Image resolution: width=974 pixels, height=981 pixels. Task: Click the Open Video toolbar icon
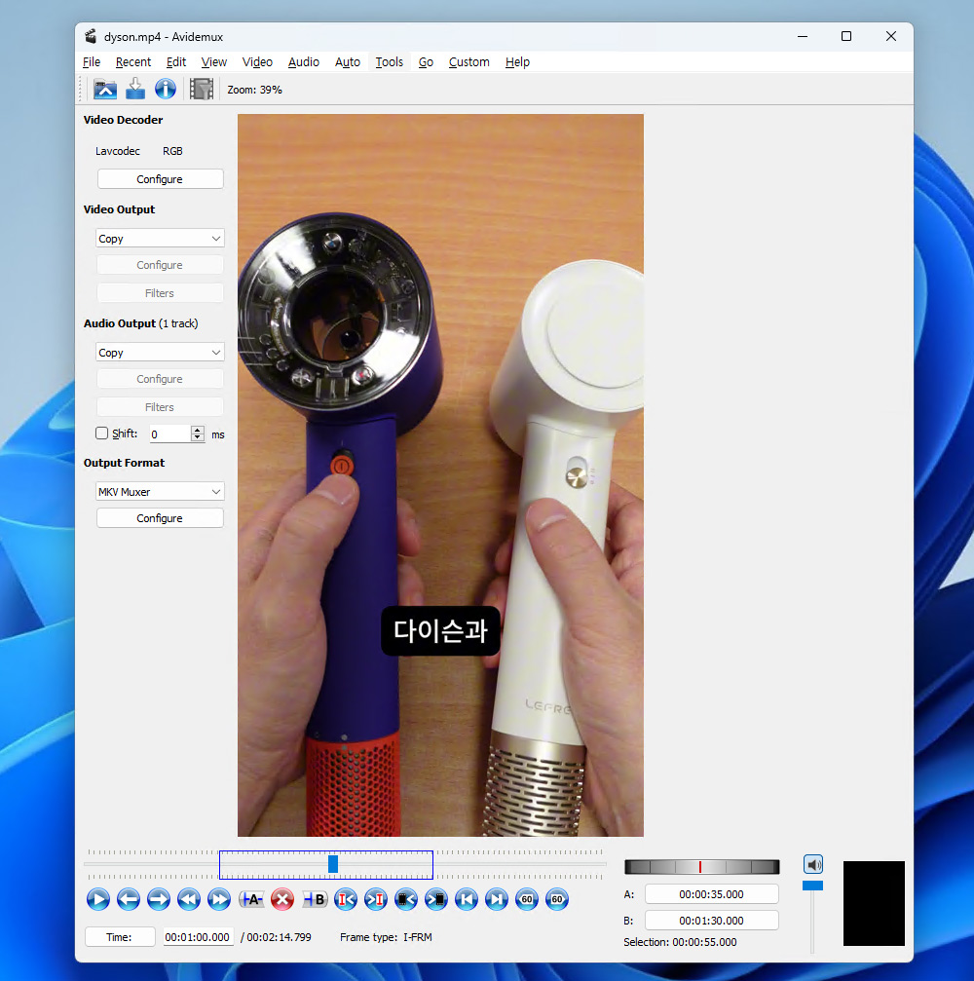[x=105, y=90]
